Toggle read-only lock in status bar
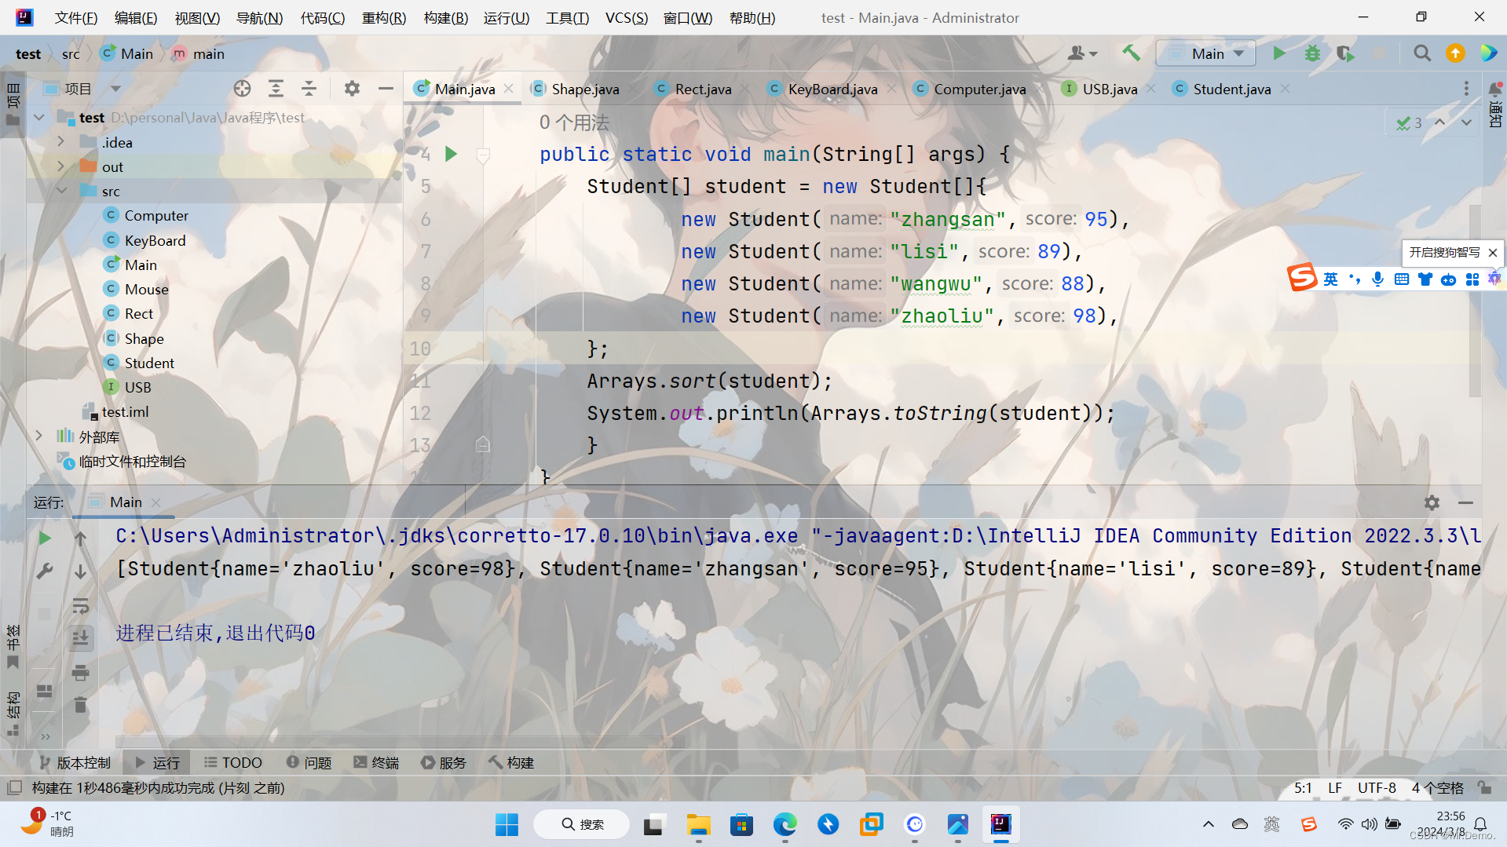1507x847 pixels. 1484,787
